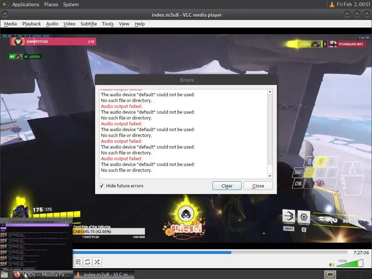Click the 7:27:06 time display
This screenshot has height=279, width=372.
click(361, 253)
